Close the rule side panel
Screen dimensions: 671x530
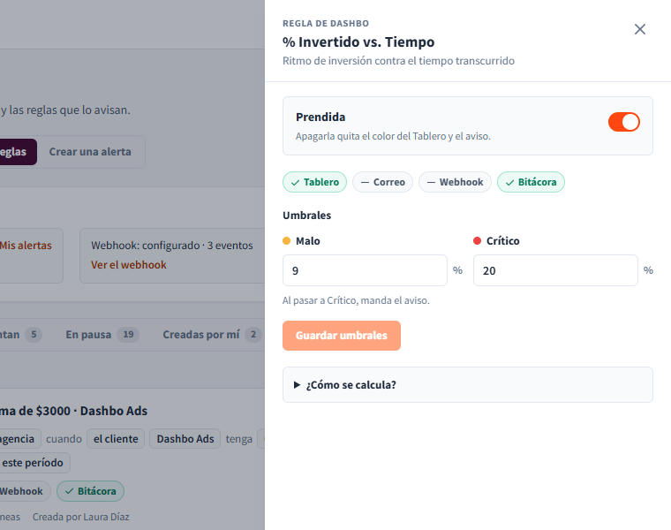pyautogui.click(x=640, y=29)
